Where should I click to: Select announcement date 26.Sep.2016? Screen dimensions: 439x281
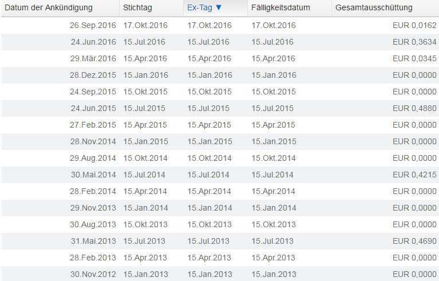click(x=93, y=25)
